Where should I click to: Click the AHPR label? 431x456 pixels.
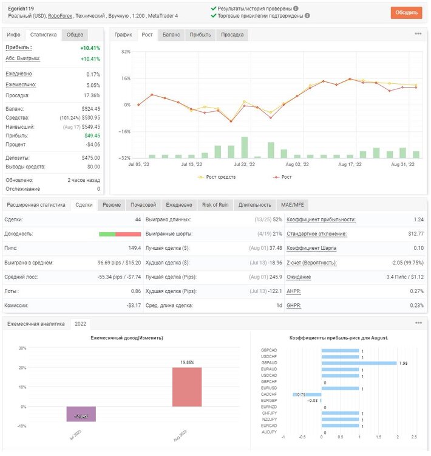(x=294, y=291)
